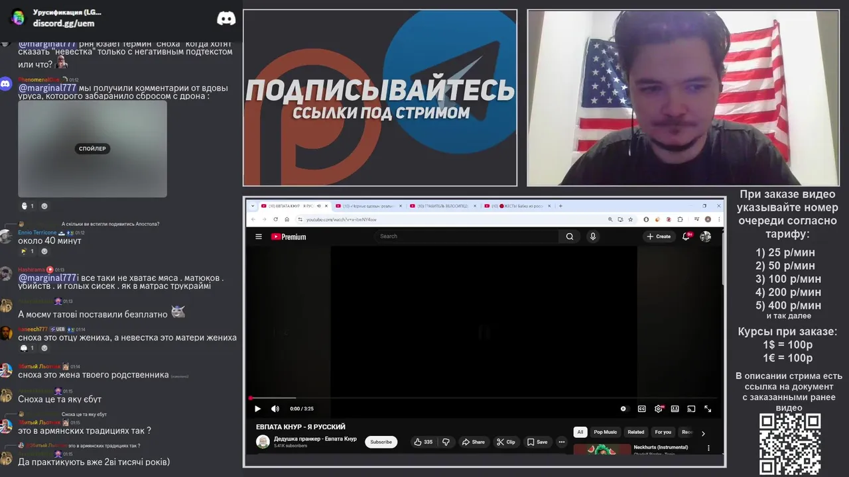This screenshot has height=477, width=849.
Task: Mute the YouTube player volume
Action: point(275,409)
